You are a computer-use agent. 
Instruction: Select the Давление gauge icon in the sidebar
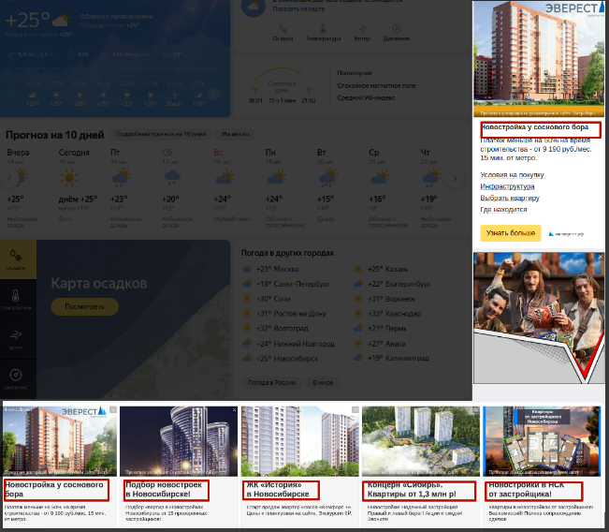pos(17,377)
